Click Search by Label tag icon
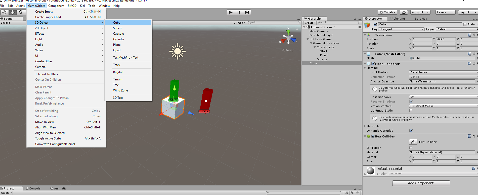Viewport: 478px width, 195px height. (x=352, y=193)
